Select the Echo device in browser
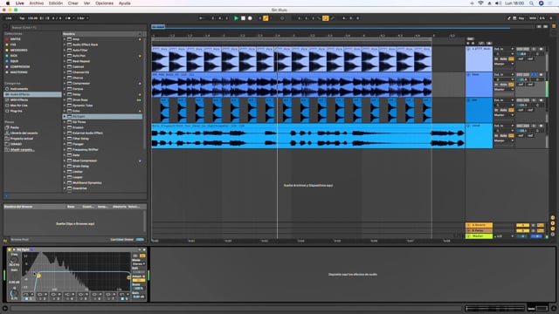The height and width of the screenshot is (314, 559). (x=76, y=111)
